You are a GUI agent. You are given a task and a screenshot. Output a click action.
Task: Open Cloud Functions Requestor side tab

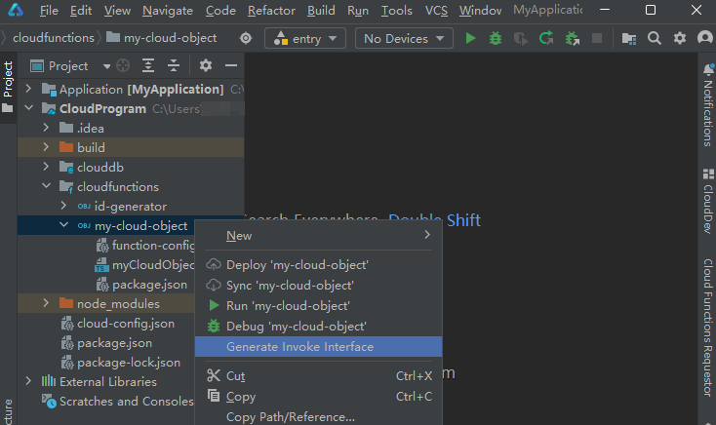tap(707, 327)
